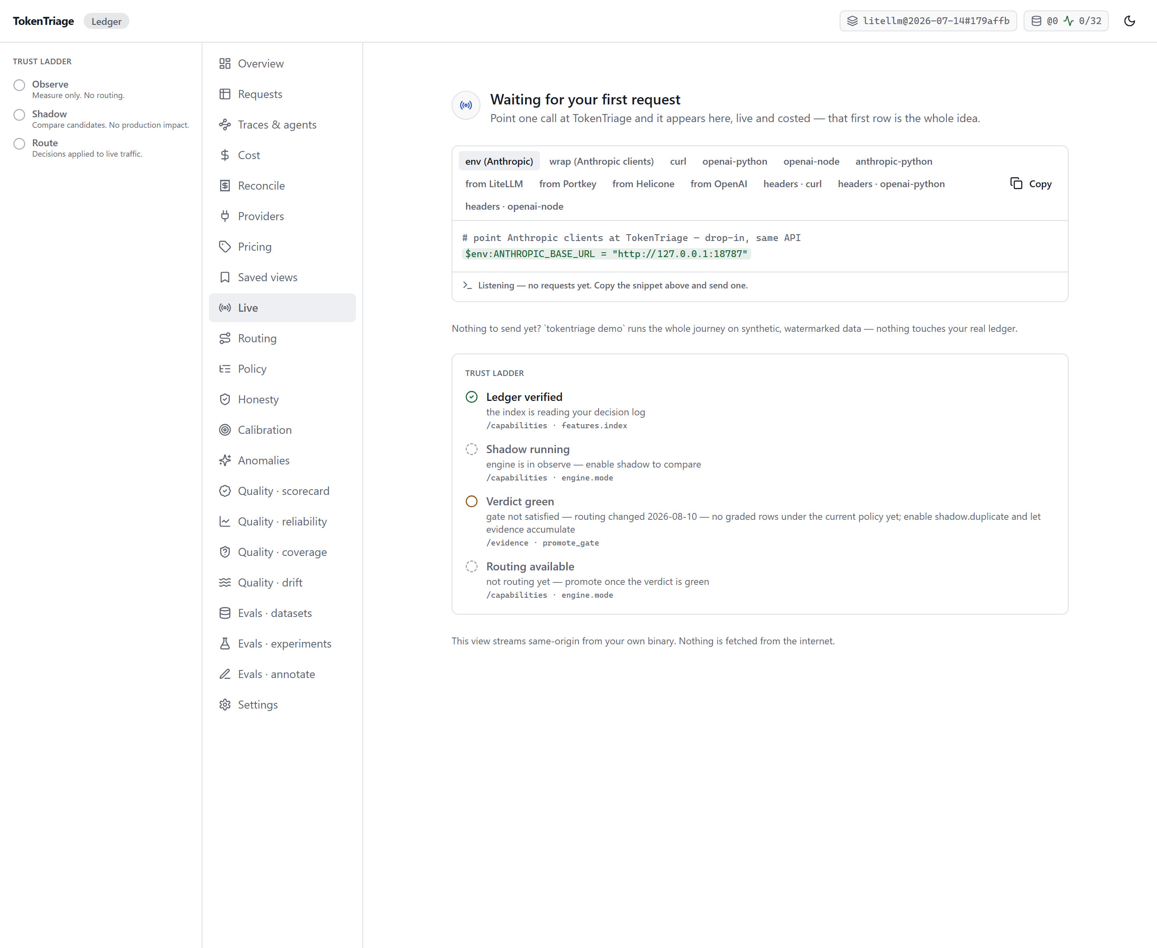Click the Settings gear icon
Screen dimensions: 1157x948
point(225,705)
